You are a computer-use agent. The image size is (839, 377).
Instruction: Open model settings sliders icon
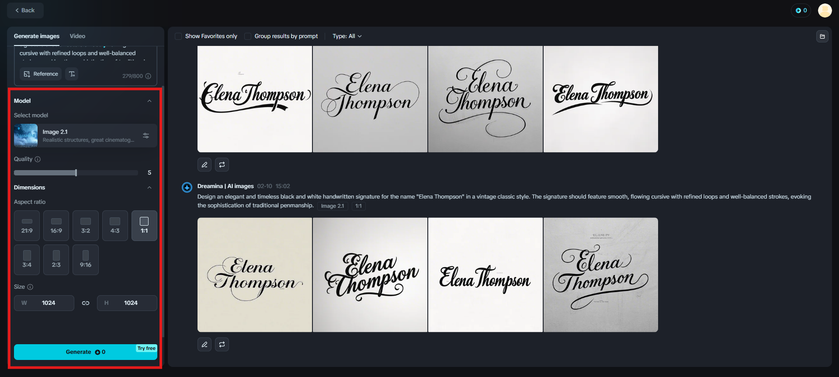pyautogui.click(x=146, y=136)
